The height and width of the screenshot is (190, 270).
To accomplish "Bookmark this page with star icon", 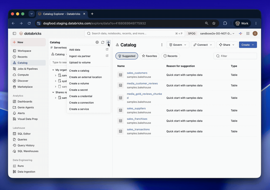I will [x=214, y=23].
